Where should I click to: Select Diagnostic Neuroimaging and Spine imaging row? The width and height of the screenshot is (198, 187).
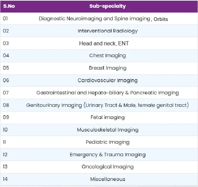(x=99, y=19)
